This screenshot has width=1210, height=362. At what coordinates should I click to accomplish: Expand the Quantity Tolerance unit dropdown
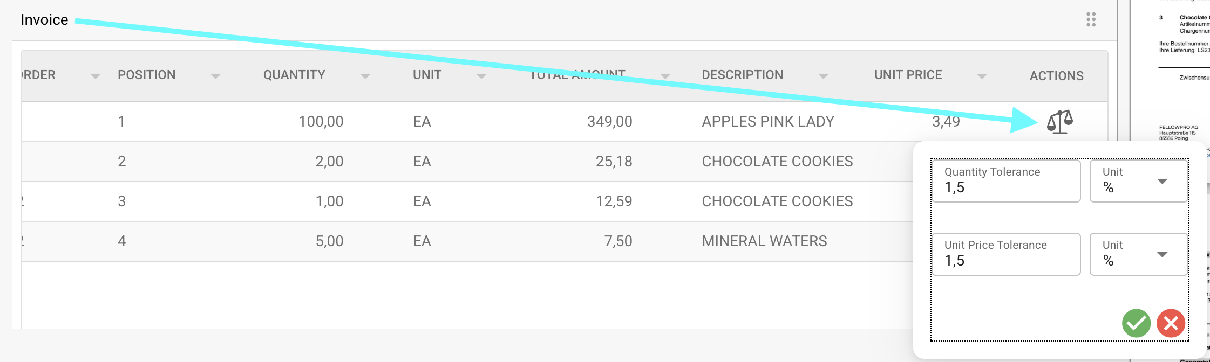[x=1162, y=182]
